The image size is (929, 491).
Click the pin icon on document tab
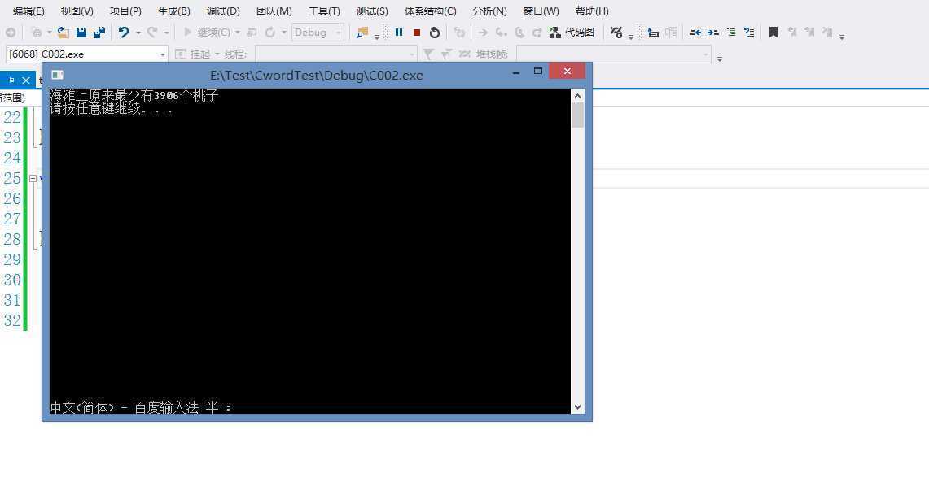pyautogui.click(x=11, y=80)
